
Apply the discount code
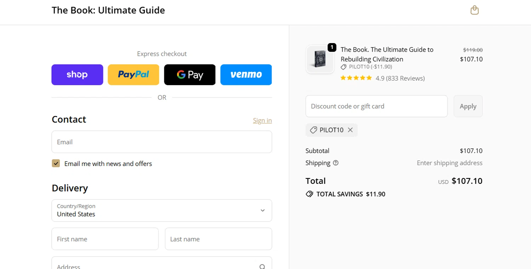pyautogui.click(x=468, y=106)
